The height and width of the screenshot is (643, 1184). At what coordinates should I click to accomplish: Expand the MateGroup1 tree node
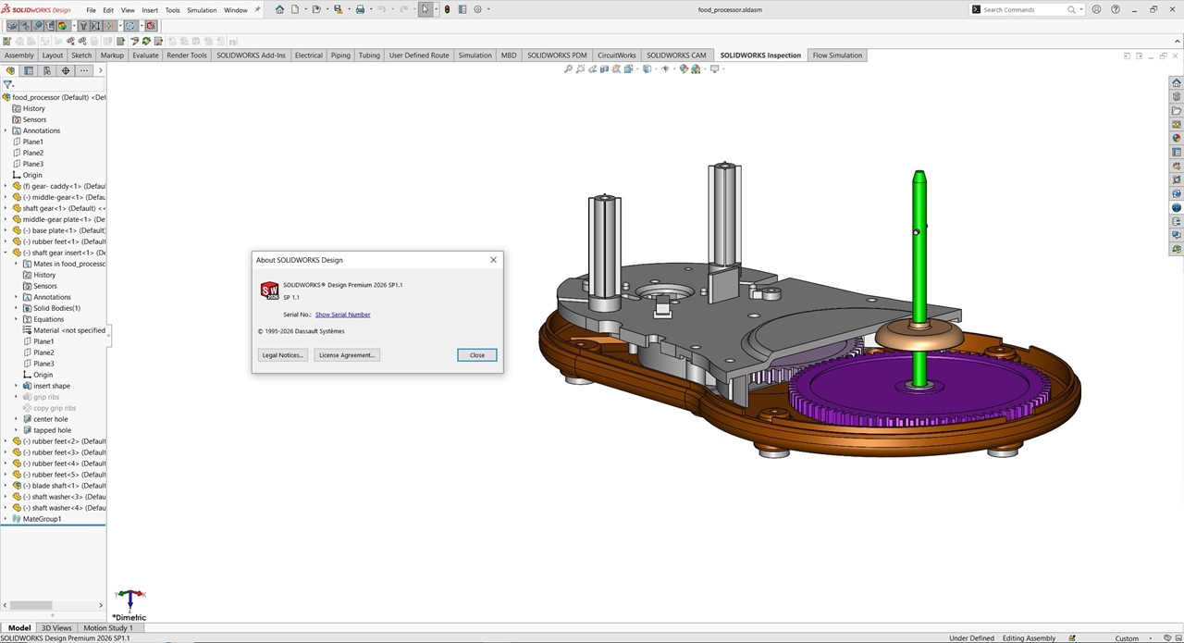tap(6, 519)
